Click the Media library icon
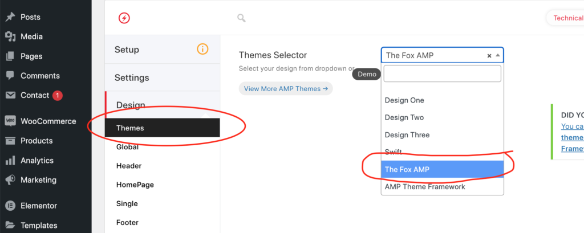Image resolution: width=584 pixels, height=233 pixels. [x=10, y=36]
